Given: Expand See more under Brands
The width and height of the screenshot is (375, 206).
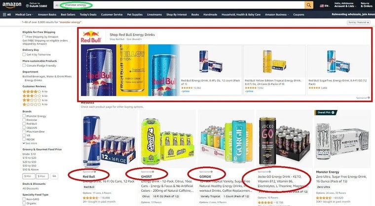Looking at the screenshot, I should 30,143.
